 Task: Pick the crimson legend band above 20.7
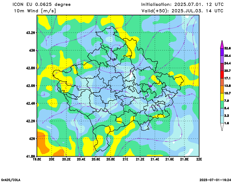(x=222, y=67)
